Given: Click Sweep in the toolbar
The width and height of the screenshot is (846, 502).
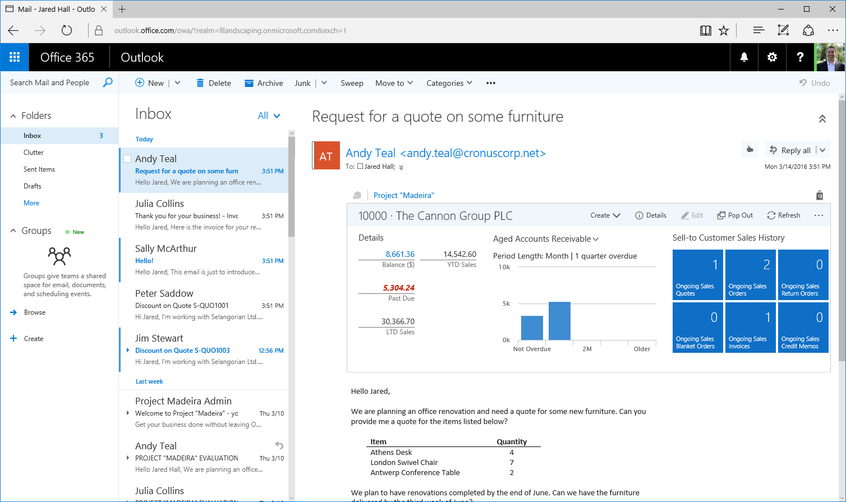Looking at the screenshot, I should pyautogui.click(x=352, y=83).
